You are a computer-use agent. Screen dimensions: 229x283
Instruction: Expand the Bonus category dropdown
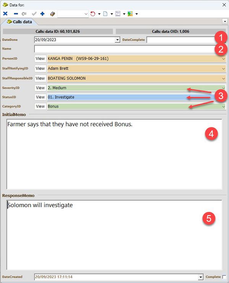pos(223,107)
